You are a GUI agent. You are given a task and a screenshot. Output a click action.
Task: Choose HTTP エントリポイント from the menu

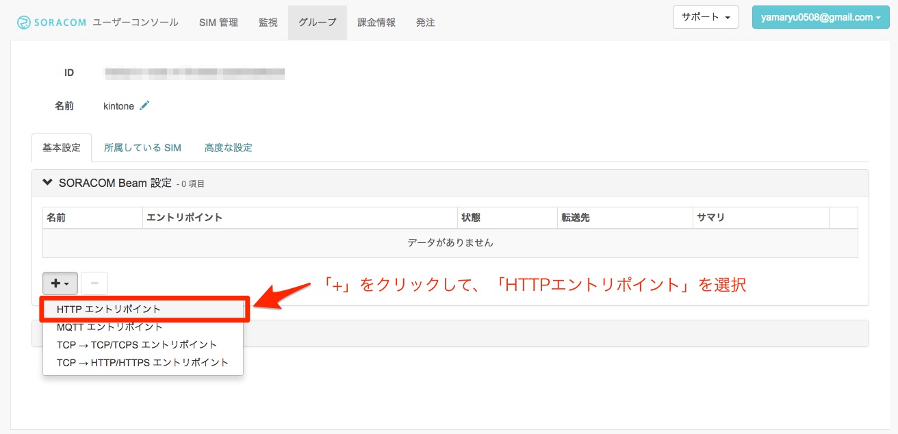(143, 309)
